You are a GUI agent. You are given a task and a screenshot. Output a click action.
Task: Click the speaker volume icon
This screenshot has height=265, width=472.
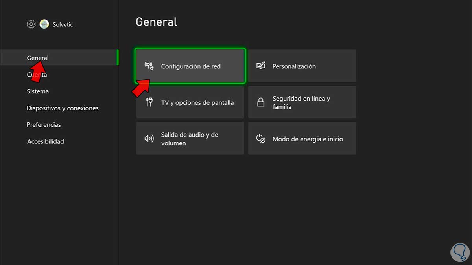coord(149,139)
